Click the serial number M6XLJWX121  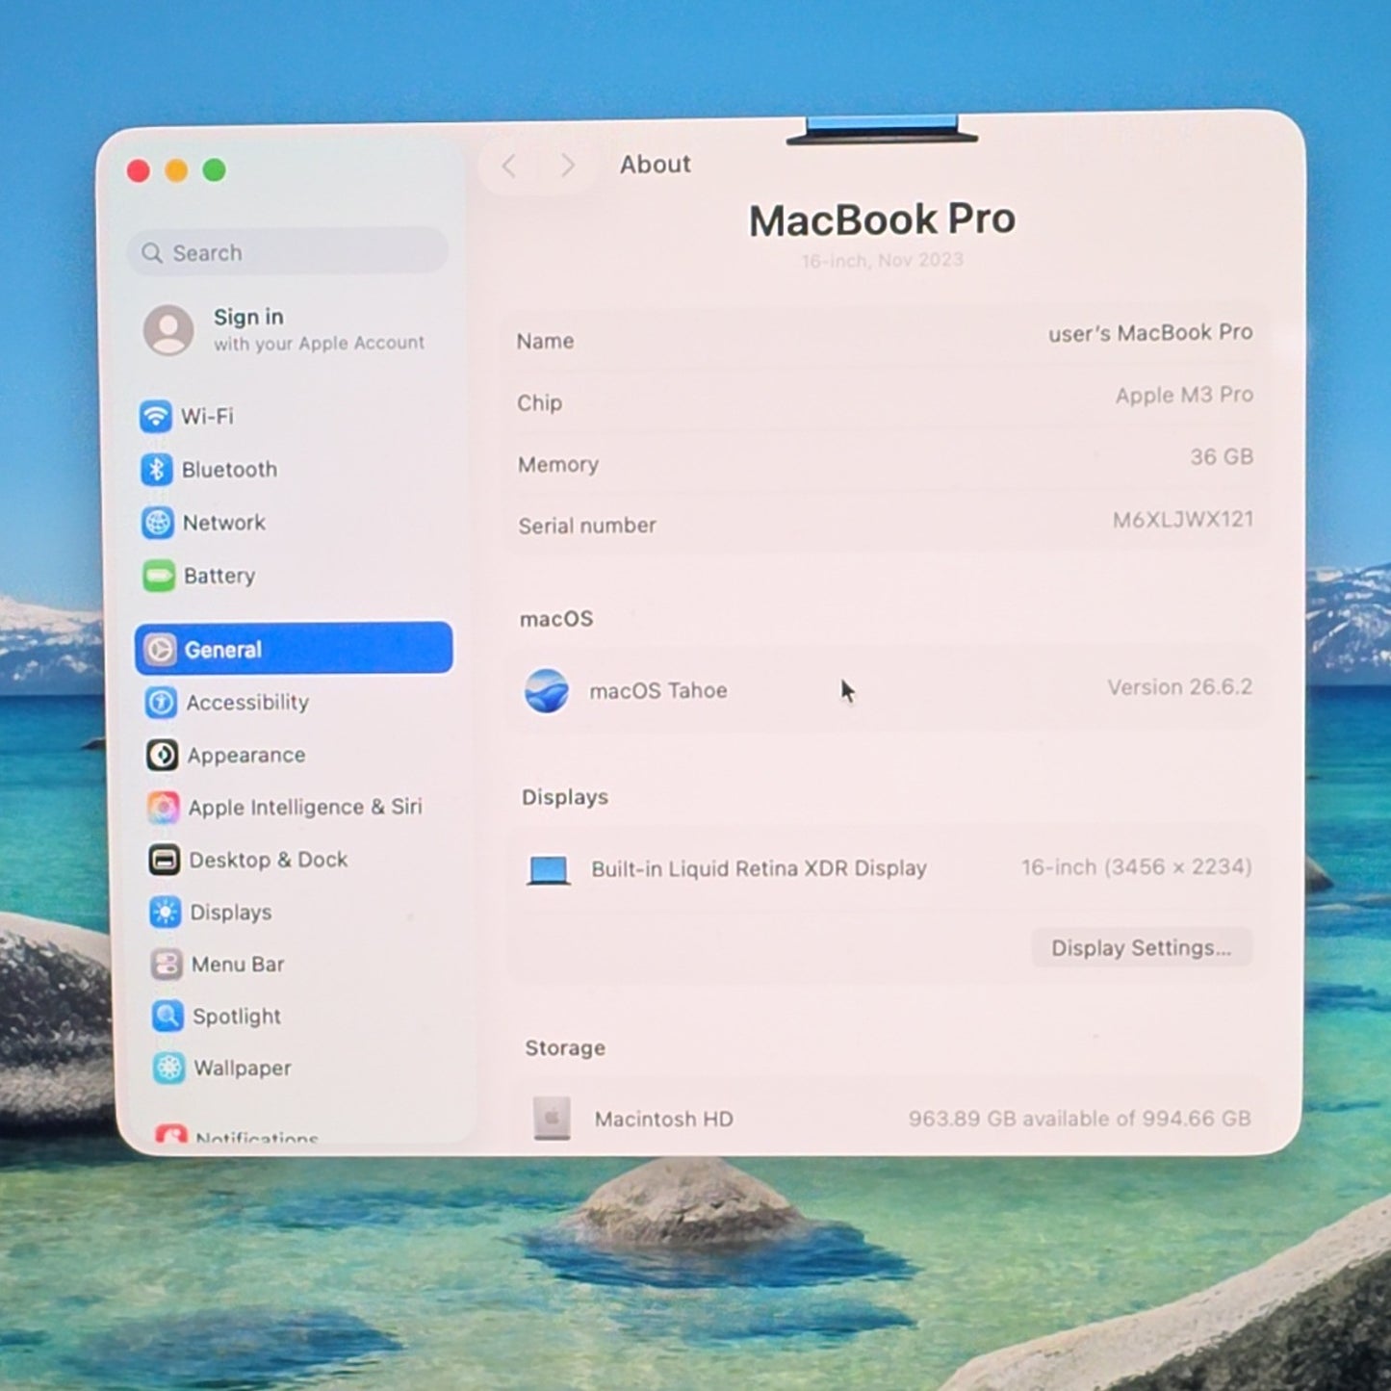(x=1183, y=520)
